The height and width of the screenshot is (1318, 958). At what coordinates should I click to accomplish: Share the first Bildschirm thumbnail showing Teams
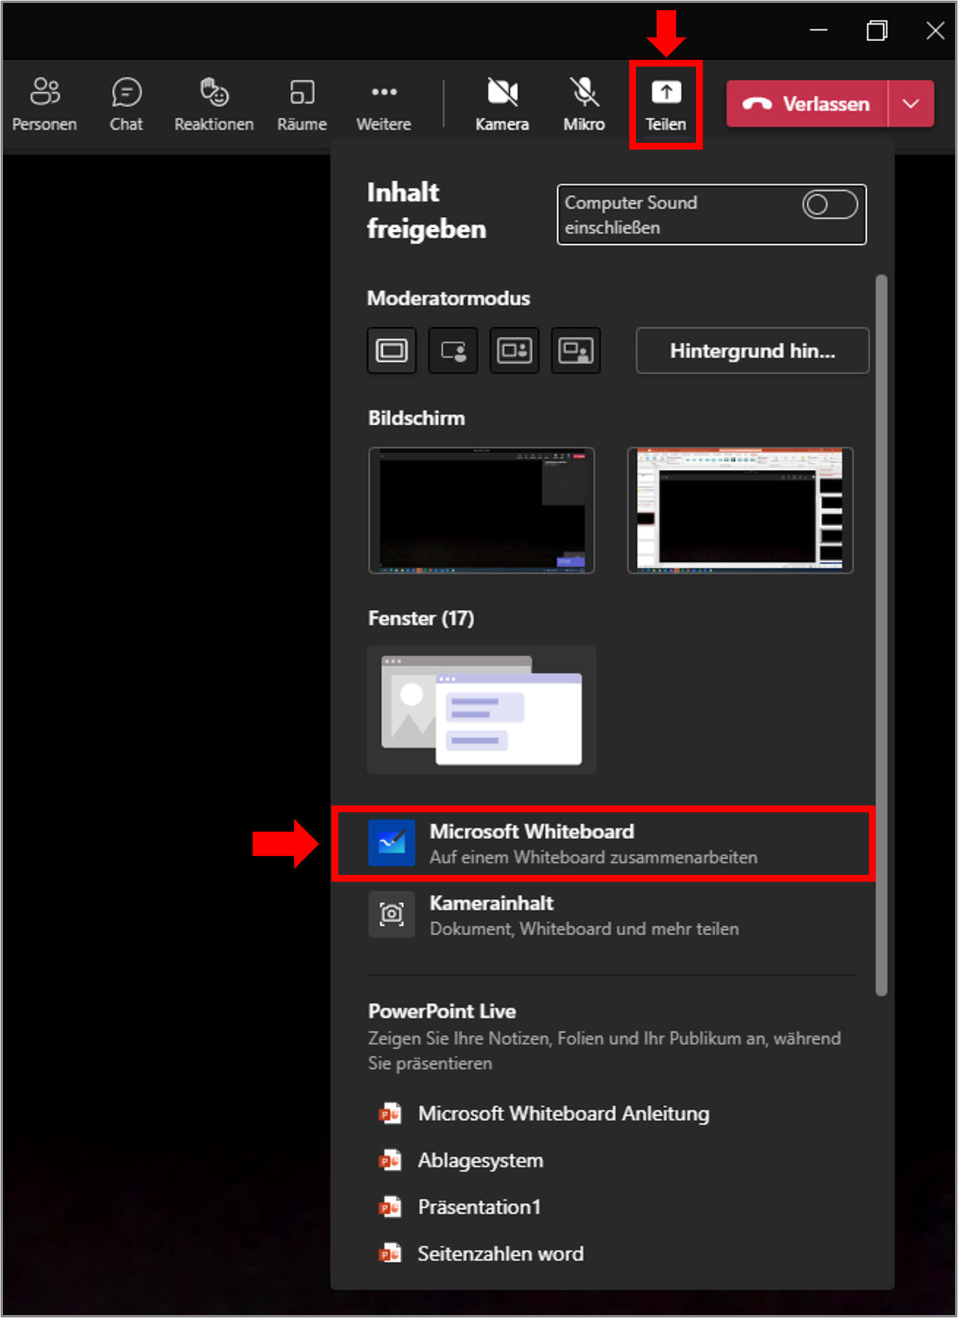pos(482,510)
